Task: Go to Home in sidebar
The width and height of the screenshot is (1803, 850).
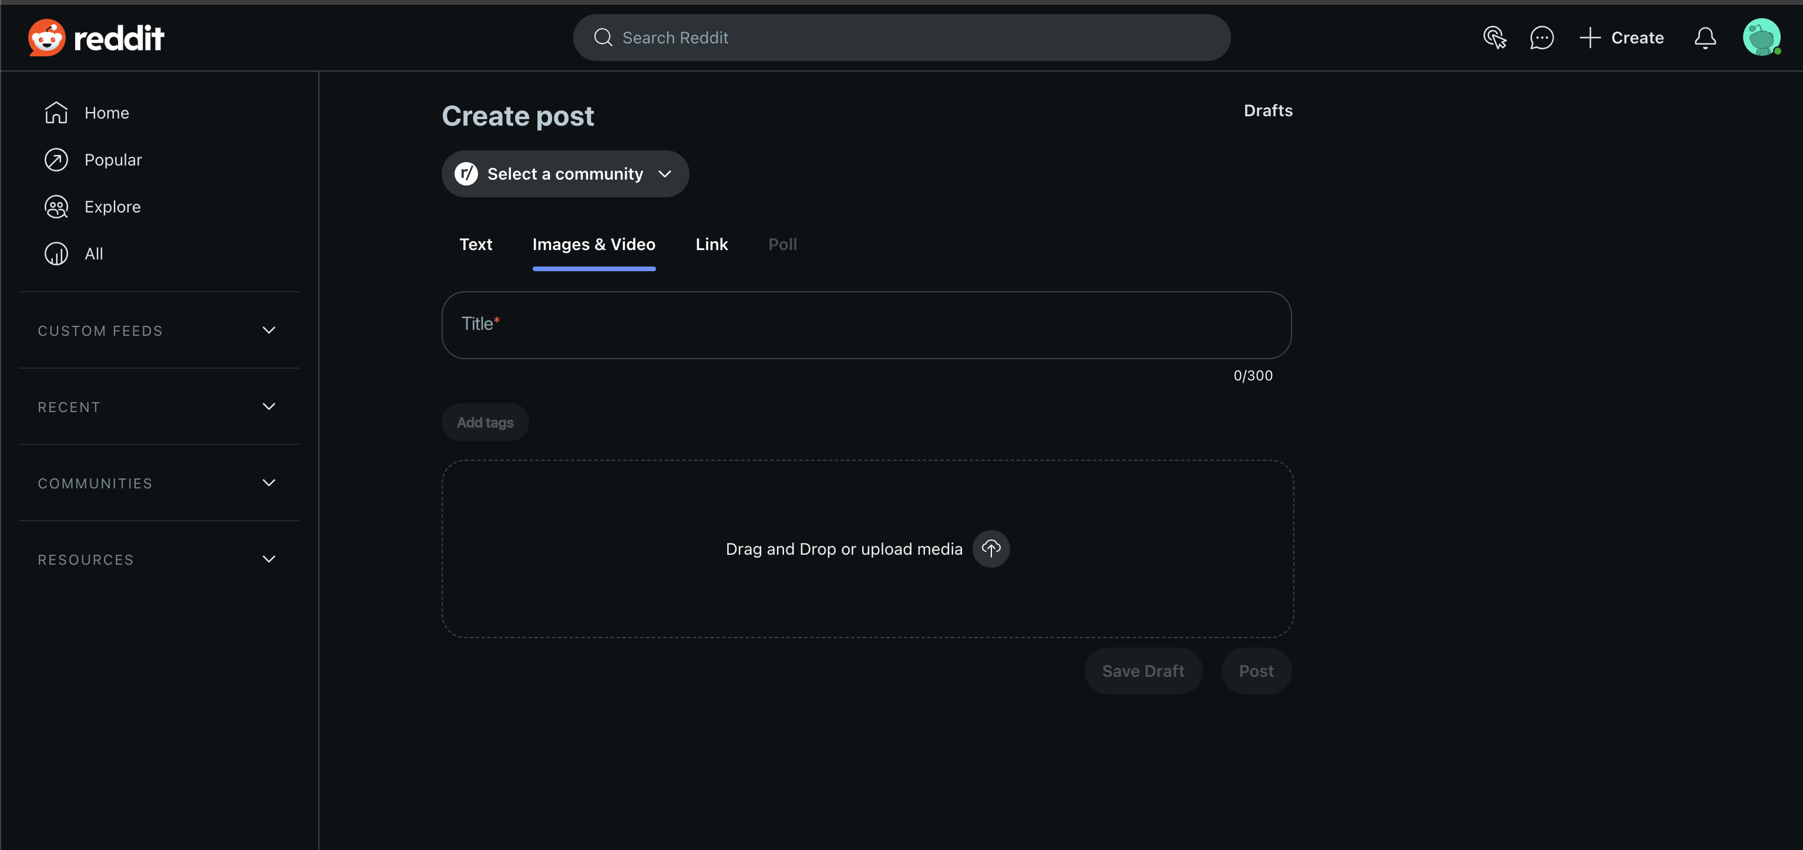Action: (x=106, y=113)
